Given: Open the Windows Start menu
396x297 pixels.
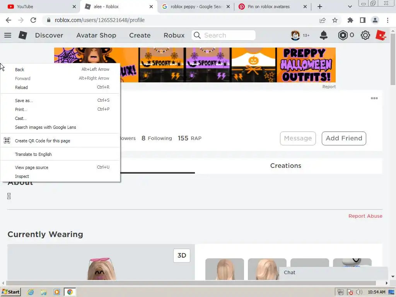Looking at the screenshot, I should pos(11,292).
